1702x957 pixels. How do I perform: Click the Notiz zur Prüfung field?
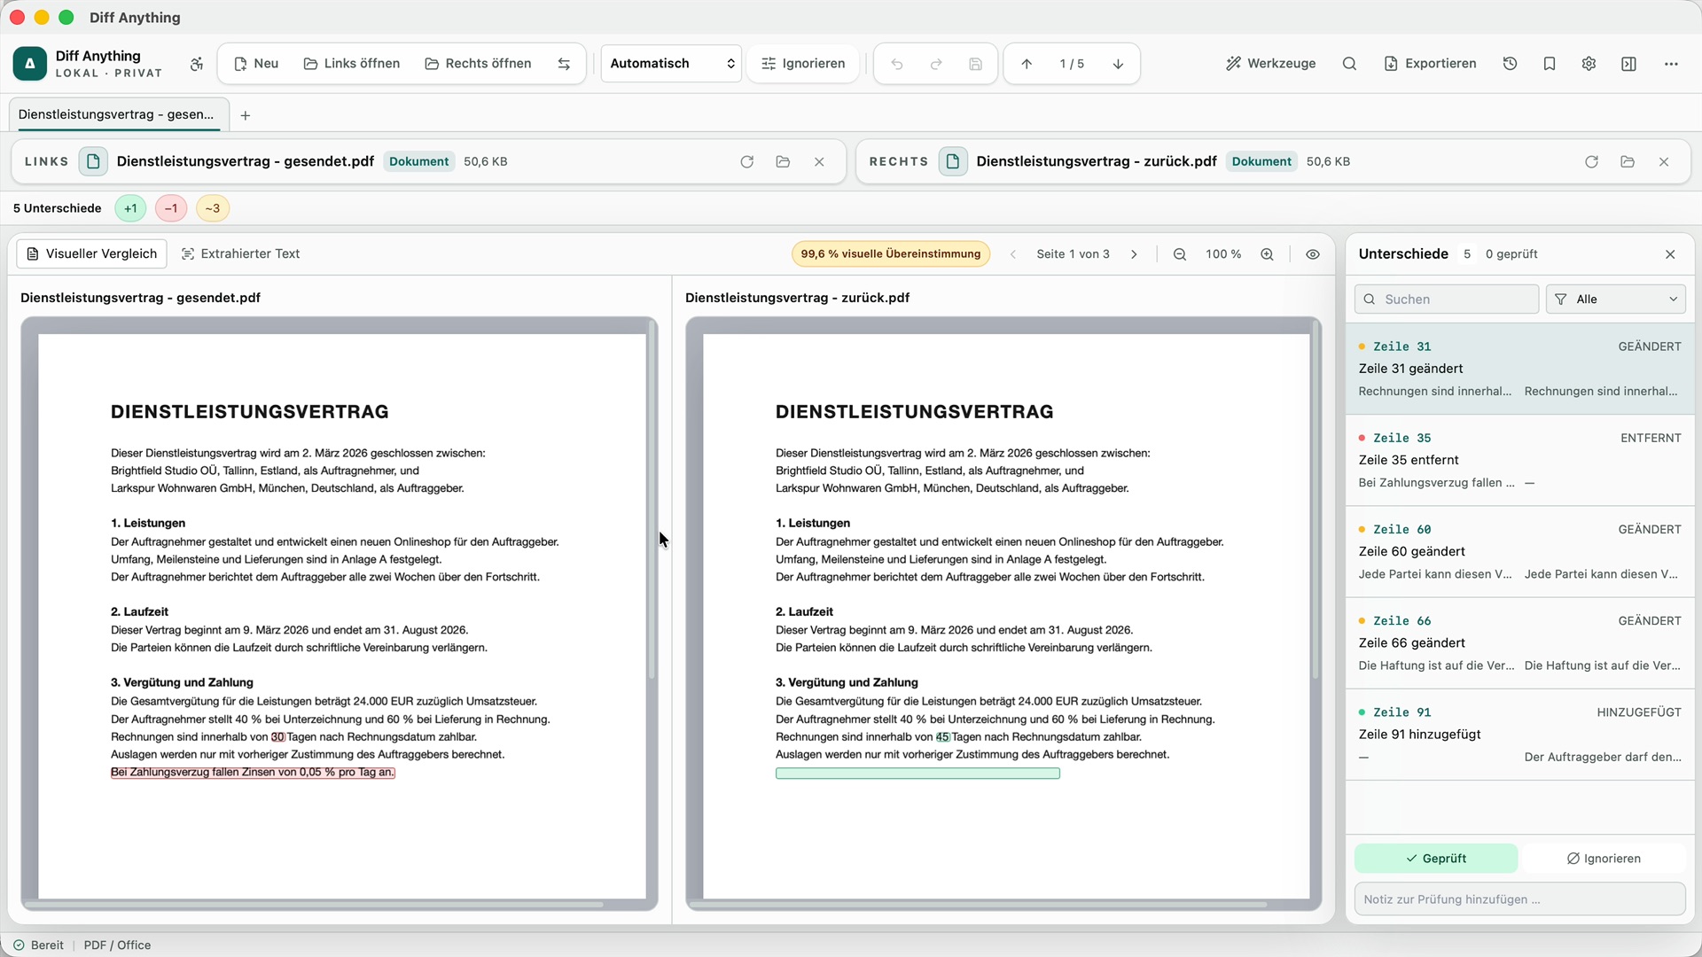pyautogui.click(x=1519, y=899)
